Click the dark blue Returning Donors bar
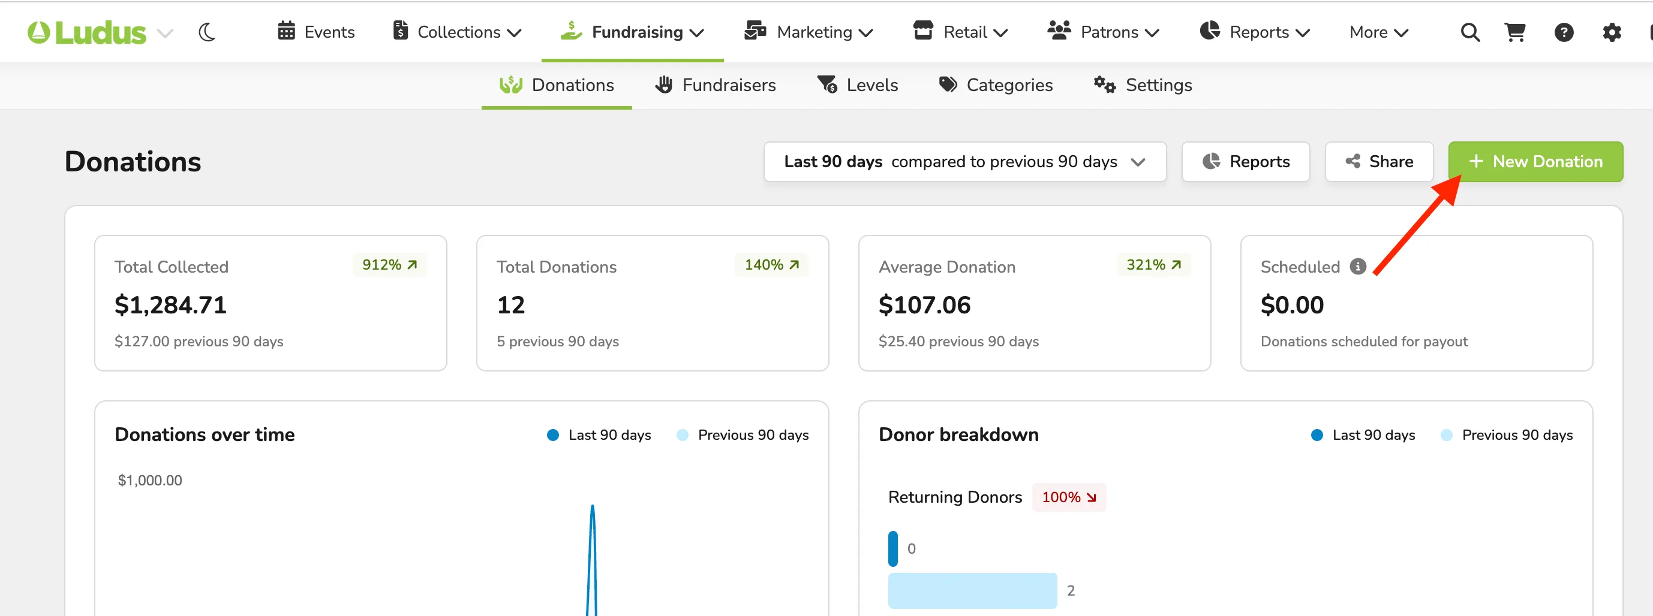The image size is (1653, 616). 892,549
